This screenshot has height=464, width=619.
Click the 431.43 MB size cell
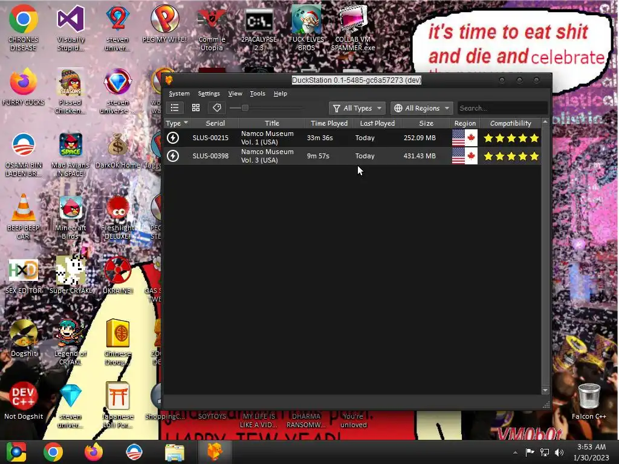click(x=420, y=156)
